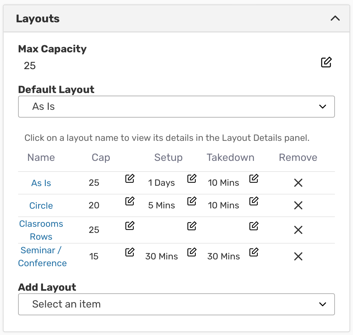The height and width of the screenshot is (335, 353).
Task: View the Clasrooms Rows layout details
Action: click(x=41, y=230)
